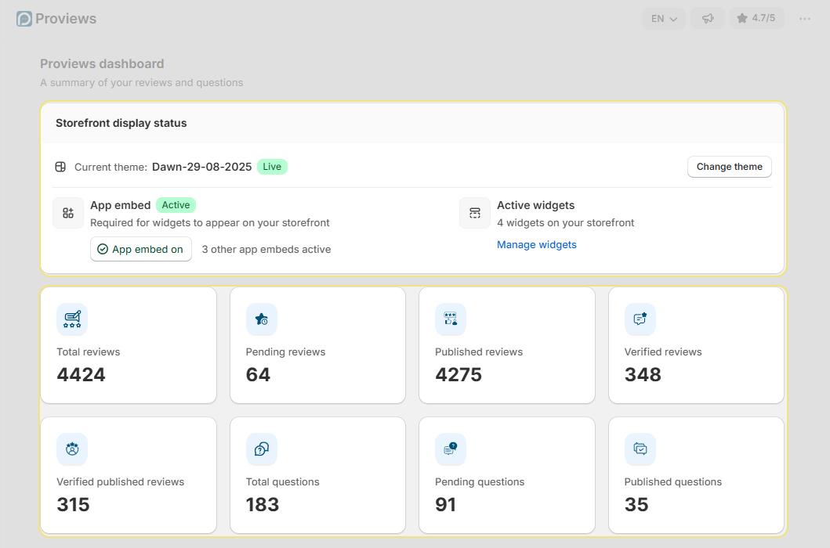Select the Verified reviews value 348
The image size is (830, 548).
(643, 374)
